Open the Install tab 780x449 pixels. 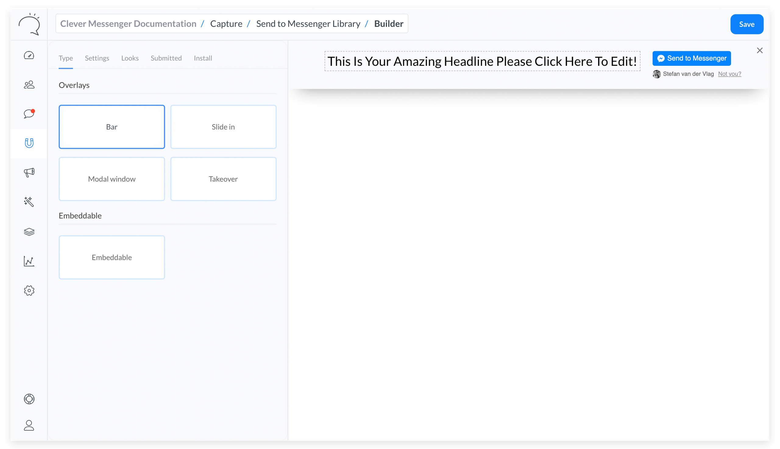click(203, 58)
